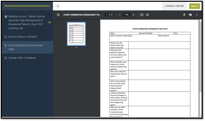Screen dimensions: 205x121
Task: Download the PDF worksheet
Action: click(184, 15)
